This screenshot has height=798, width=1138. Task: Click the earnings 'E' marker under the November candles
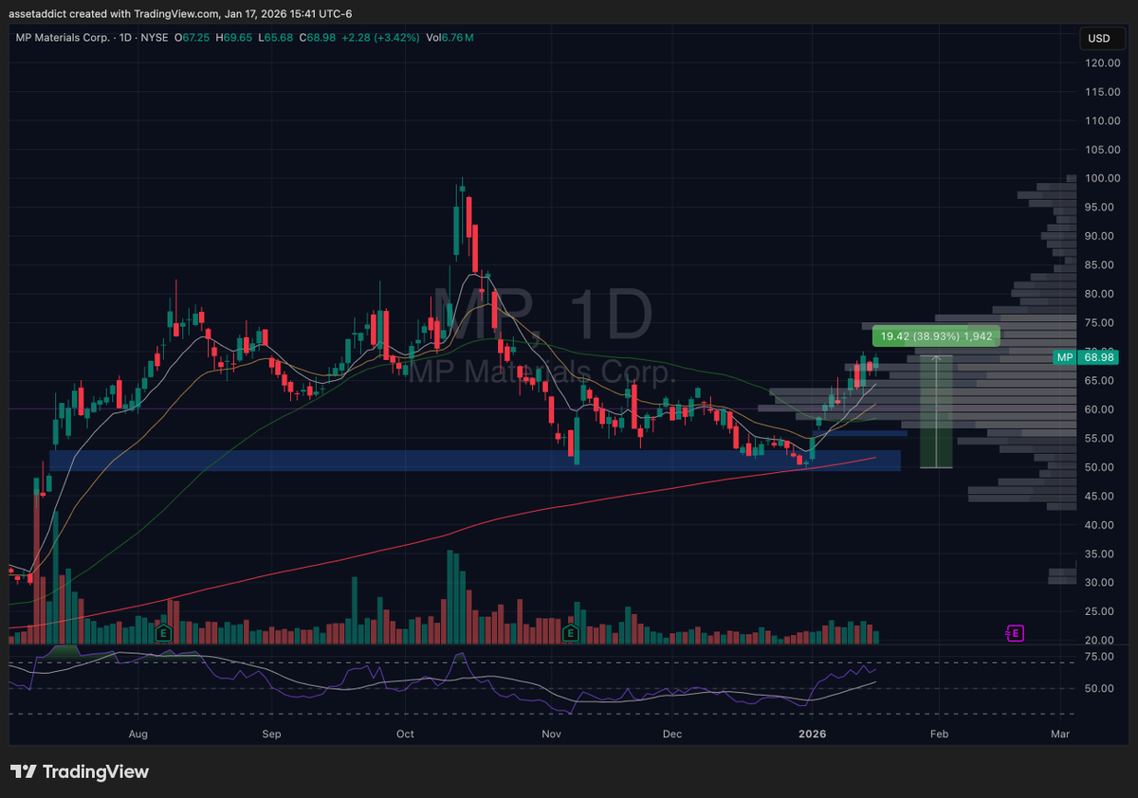pos(570,632)
